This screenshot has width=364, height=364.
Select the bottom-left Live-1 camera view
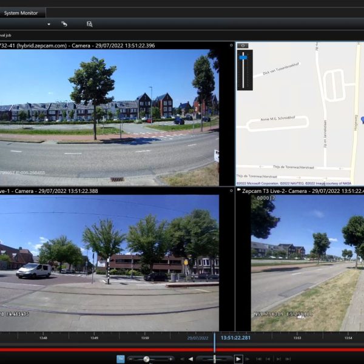109,262
